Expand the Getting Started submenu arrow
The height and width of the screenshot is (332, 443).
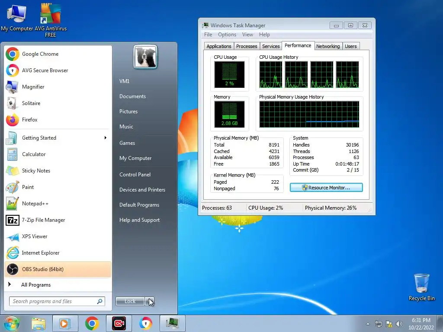coord(106,138)
